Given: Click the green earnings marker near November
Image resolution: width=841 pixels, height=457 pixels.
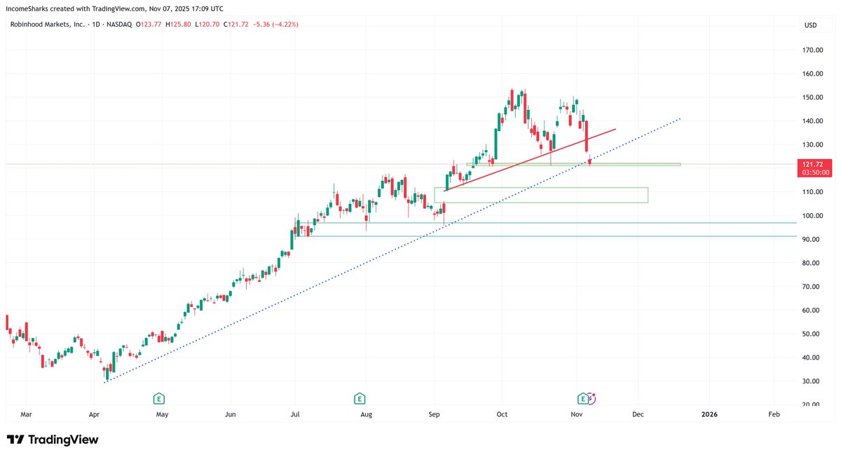Looking at the screenshot, I should click(x=582, y=398).
